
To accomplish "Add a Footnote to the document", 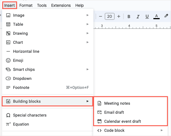I will pos(21,87).
